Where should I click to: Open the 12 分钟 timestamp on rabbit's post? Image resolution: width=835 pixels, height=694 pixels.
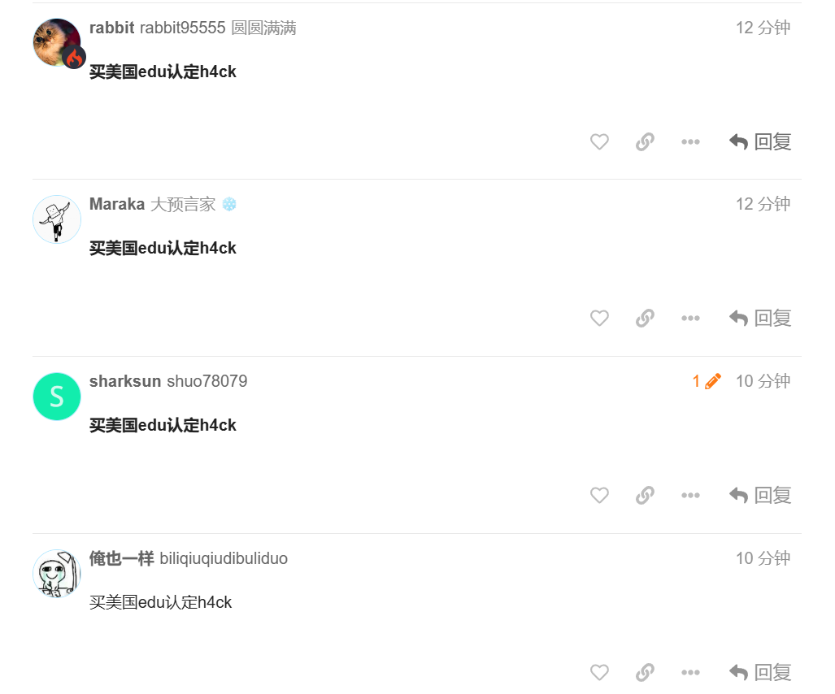(x=763, y=28)
